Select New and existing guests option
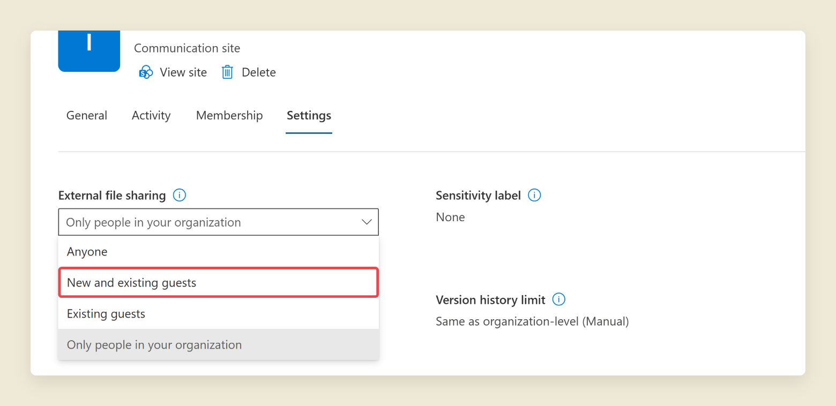 [218, 282]
